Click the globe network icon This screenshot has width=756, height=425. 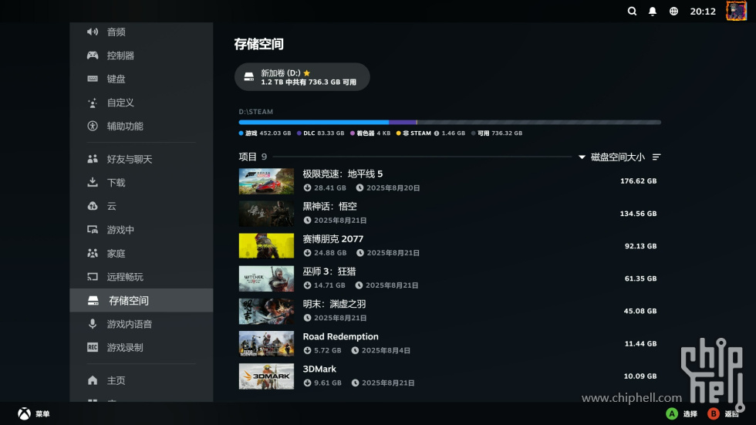coord(673,11)
